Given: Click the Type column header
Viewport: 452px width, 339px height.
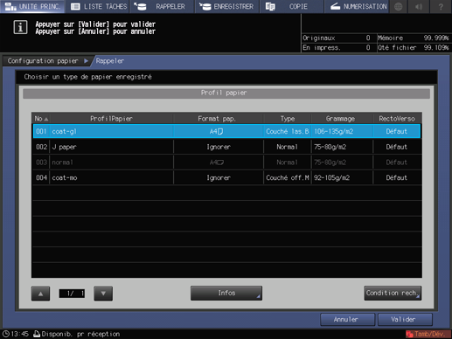Looking at the screenshot, I should pos(288,119).
